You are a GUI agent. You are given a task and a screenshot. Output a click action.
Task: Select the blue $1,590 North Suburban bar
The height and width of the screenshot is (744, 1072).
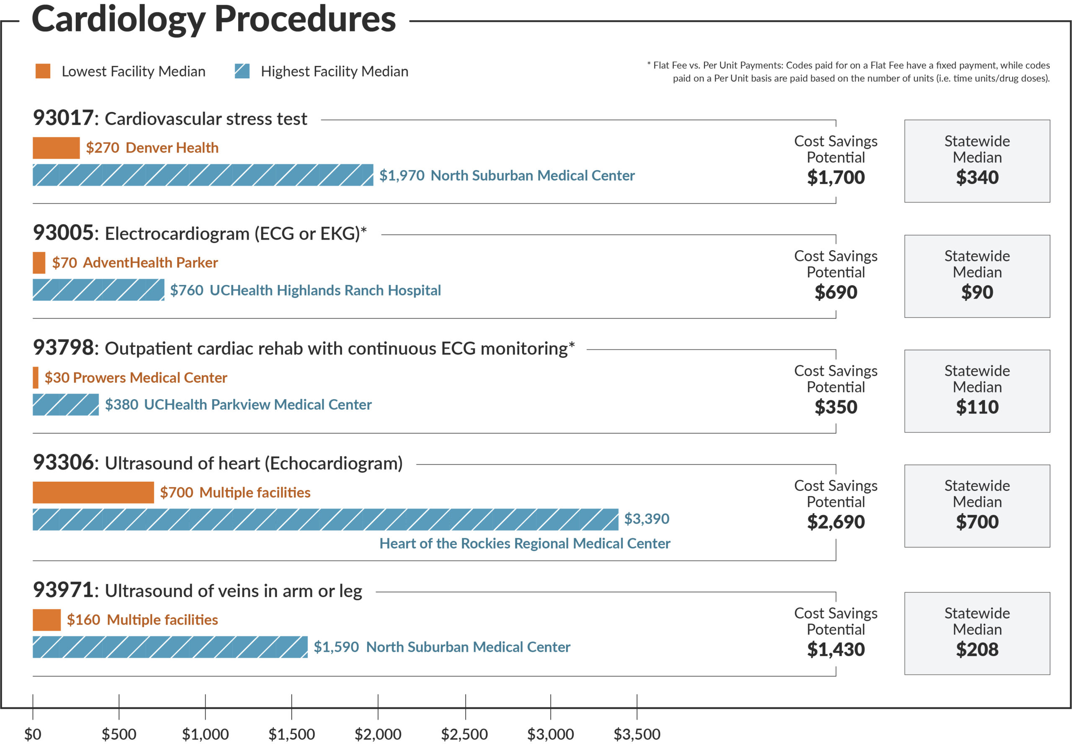[x=170, y=646]
